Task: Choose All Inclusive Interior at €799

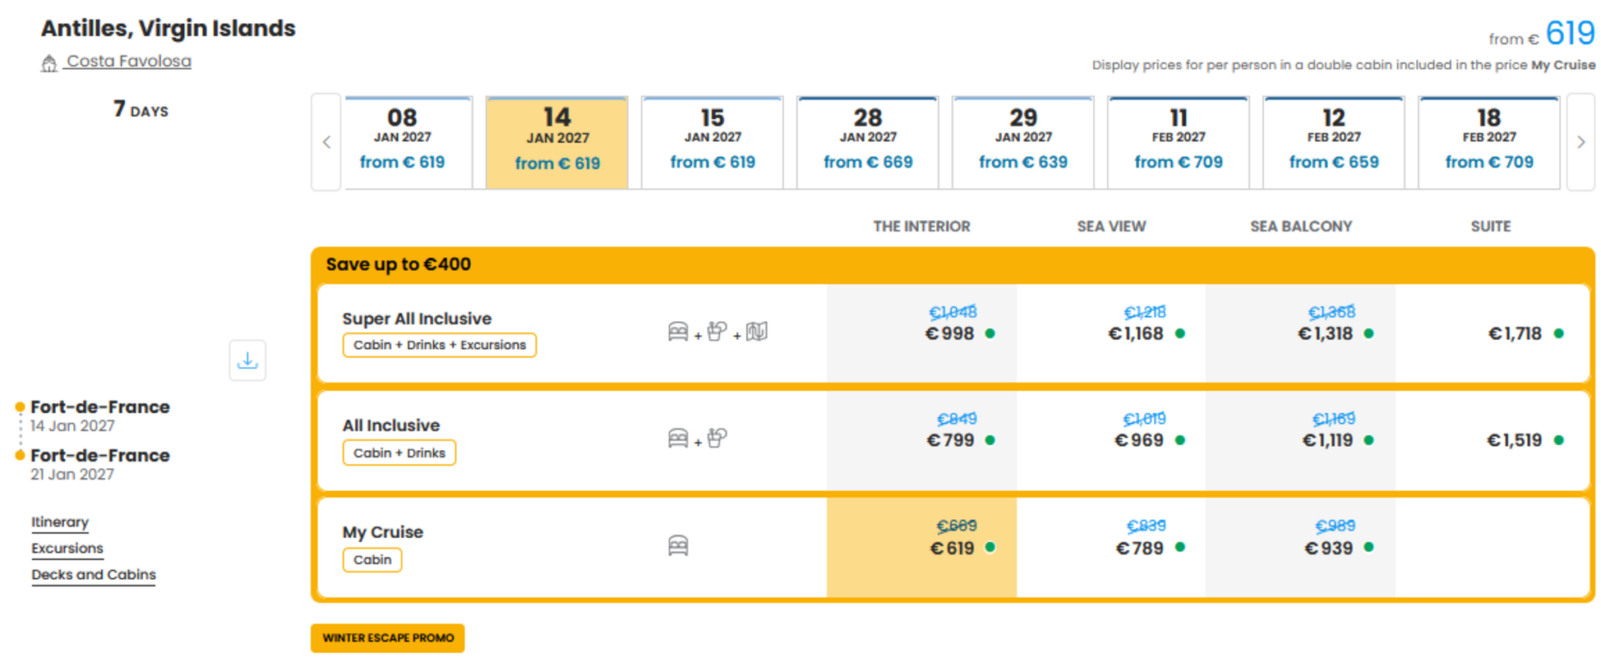Action: [x=921, y=440]
